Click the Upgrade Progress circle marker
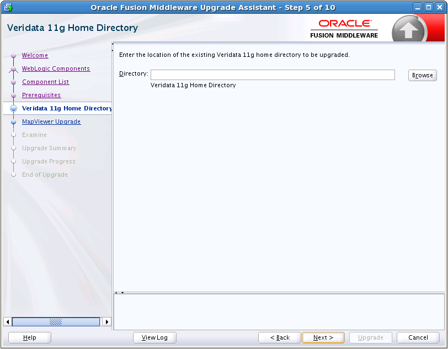Viewport: 448px width, 349px height. coord(13,161)
